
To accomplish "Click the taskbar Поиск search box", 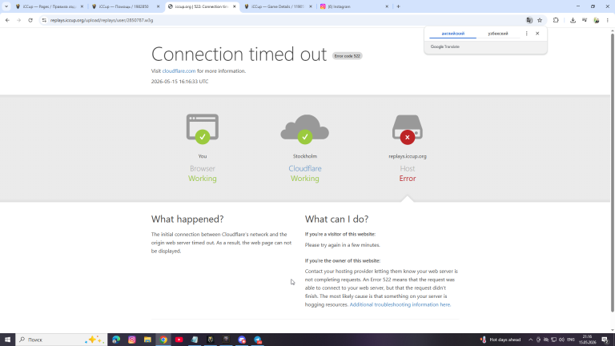I will (61, 340).
